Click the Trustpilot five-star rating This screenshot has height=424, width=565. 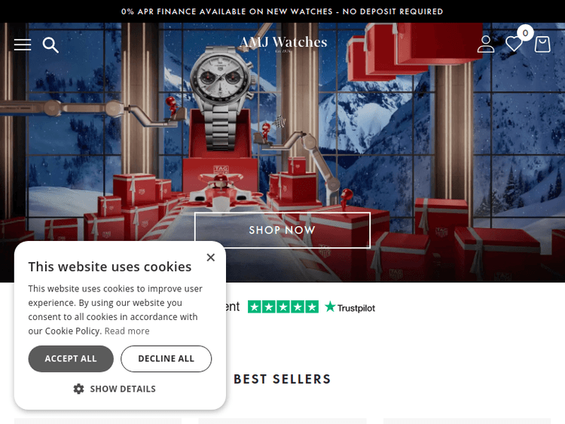click(x=283, y=307)
